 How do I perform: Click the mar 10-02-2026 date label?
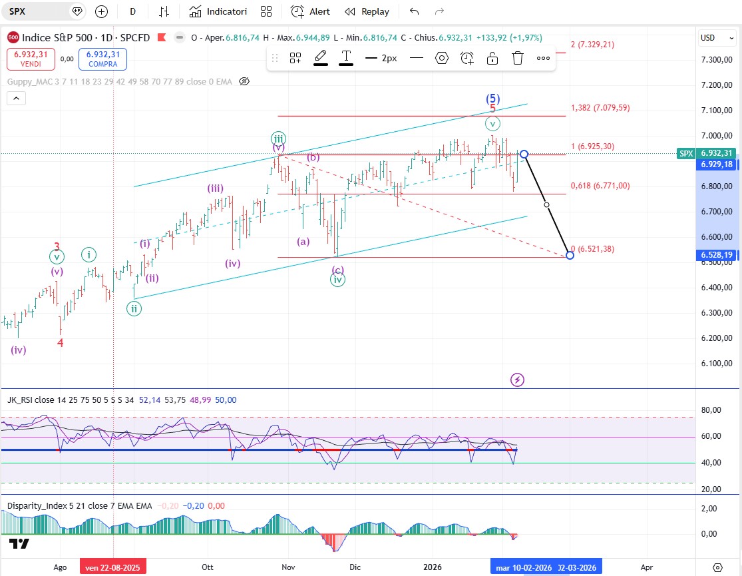pyautogui.click(x=524, y=567)
